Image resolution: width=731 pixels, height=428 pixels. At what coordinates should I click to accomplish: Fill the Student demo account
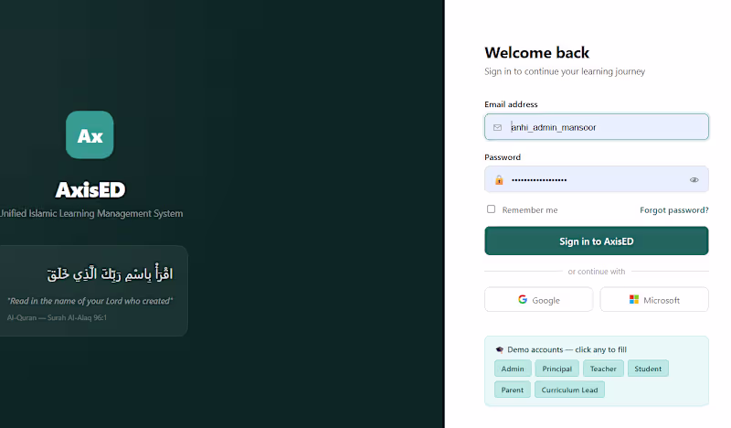(648, 369)
